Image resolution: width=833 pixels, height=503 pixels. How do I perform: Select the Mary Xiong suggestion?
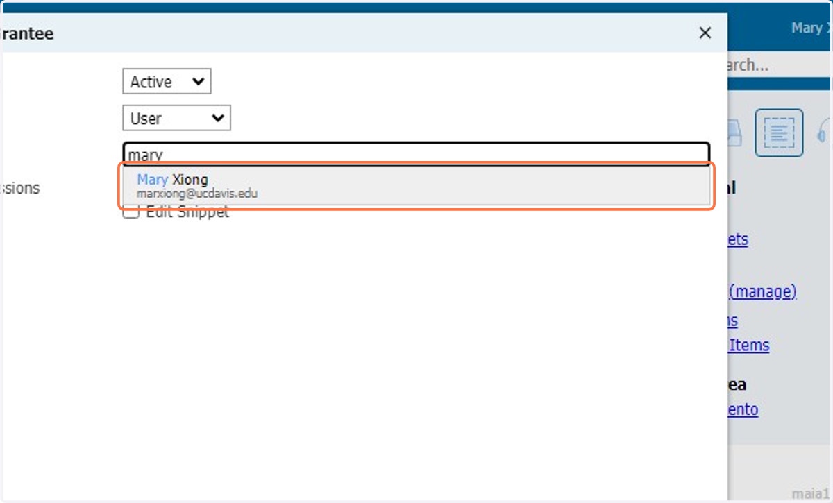416,187
